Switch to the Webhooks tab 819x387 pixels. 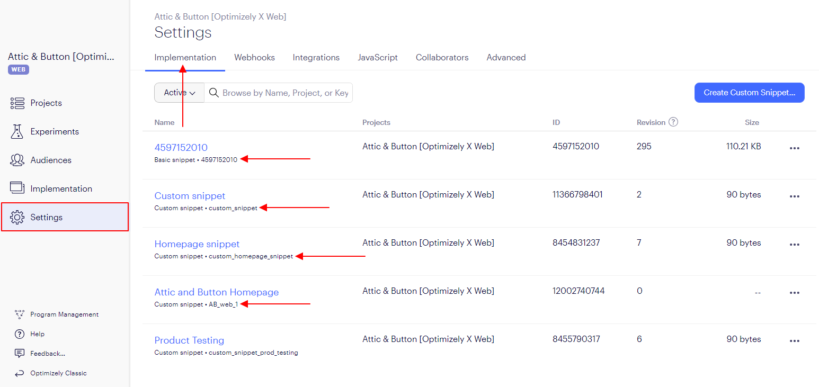click(254, 58)
